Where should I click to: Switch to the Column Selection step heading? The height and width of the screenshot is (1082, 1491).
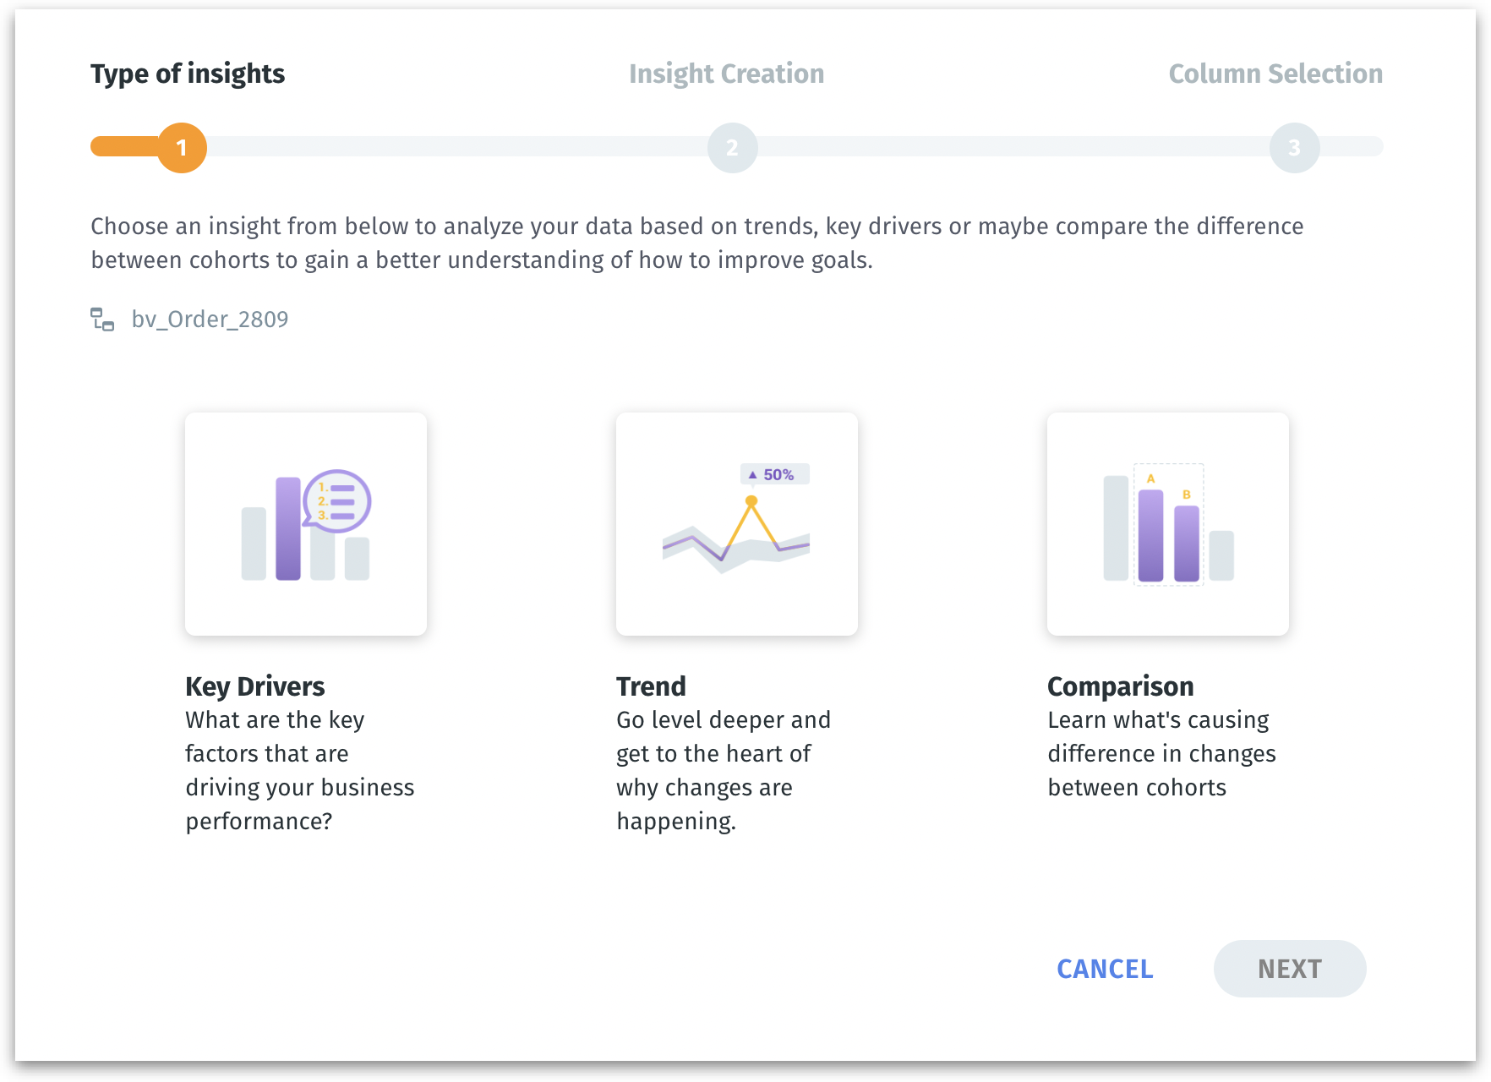(x=1275, y=74)
